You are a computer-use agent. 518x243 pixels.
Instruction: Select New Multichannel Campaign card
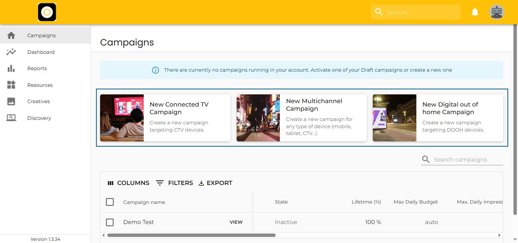[x=301, y=118]
